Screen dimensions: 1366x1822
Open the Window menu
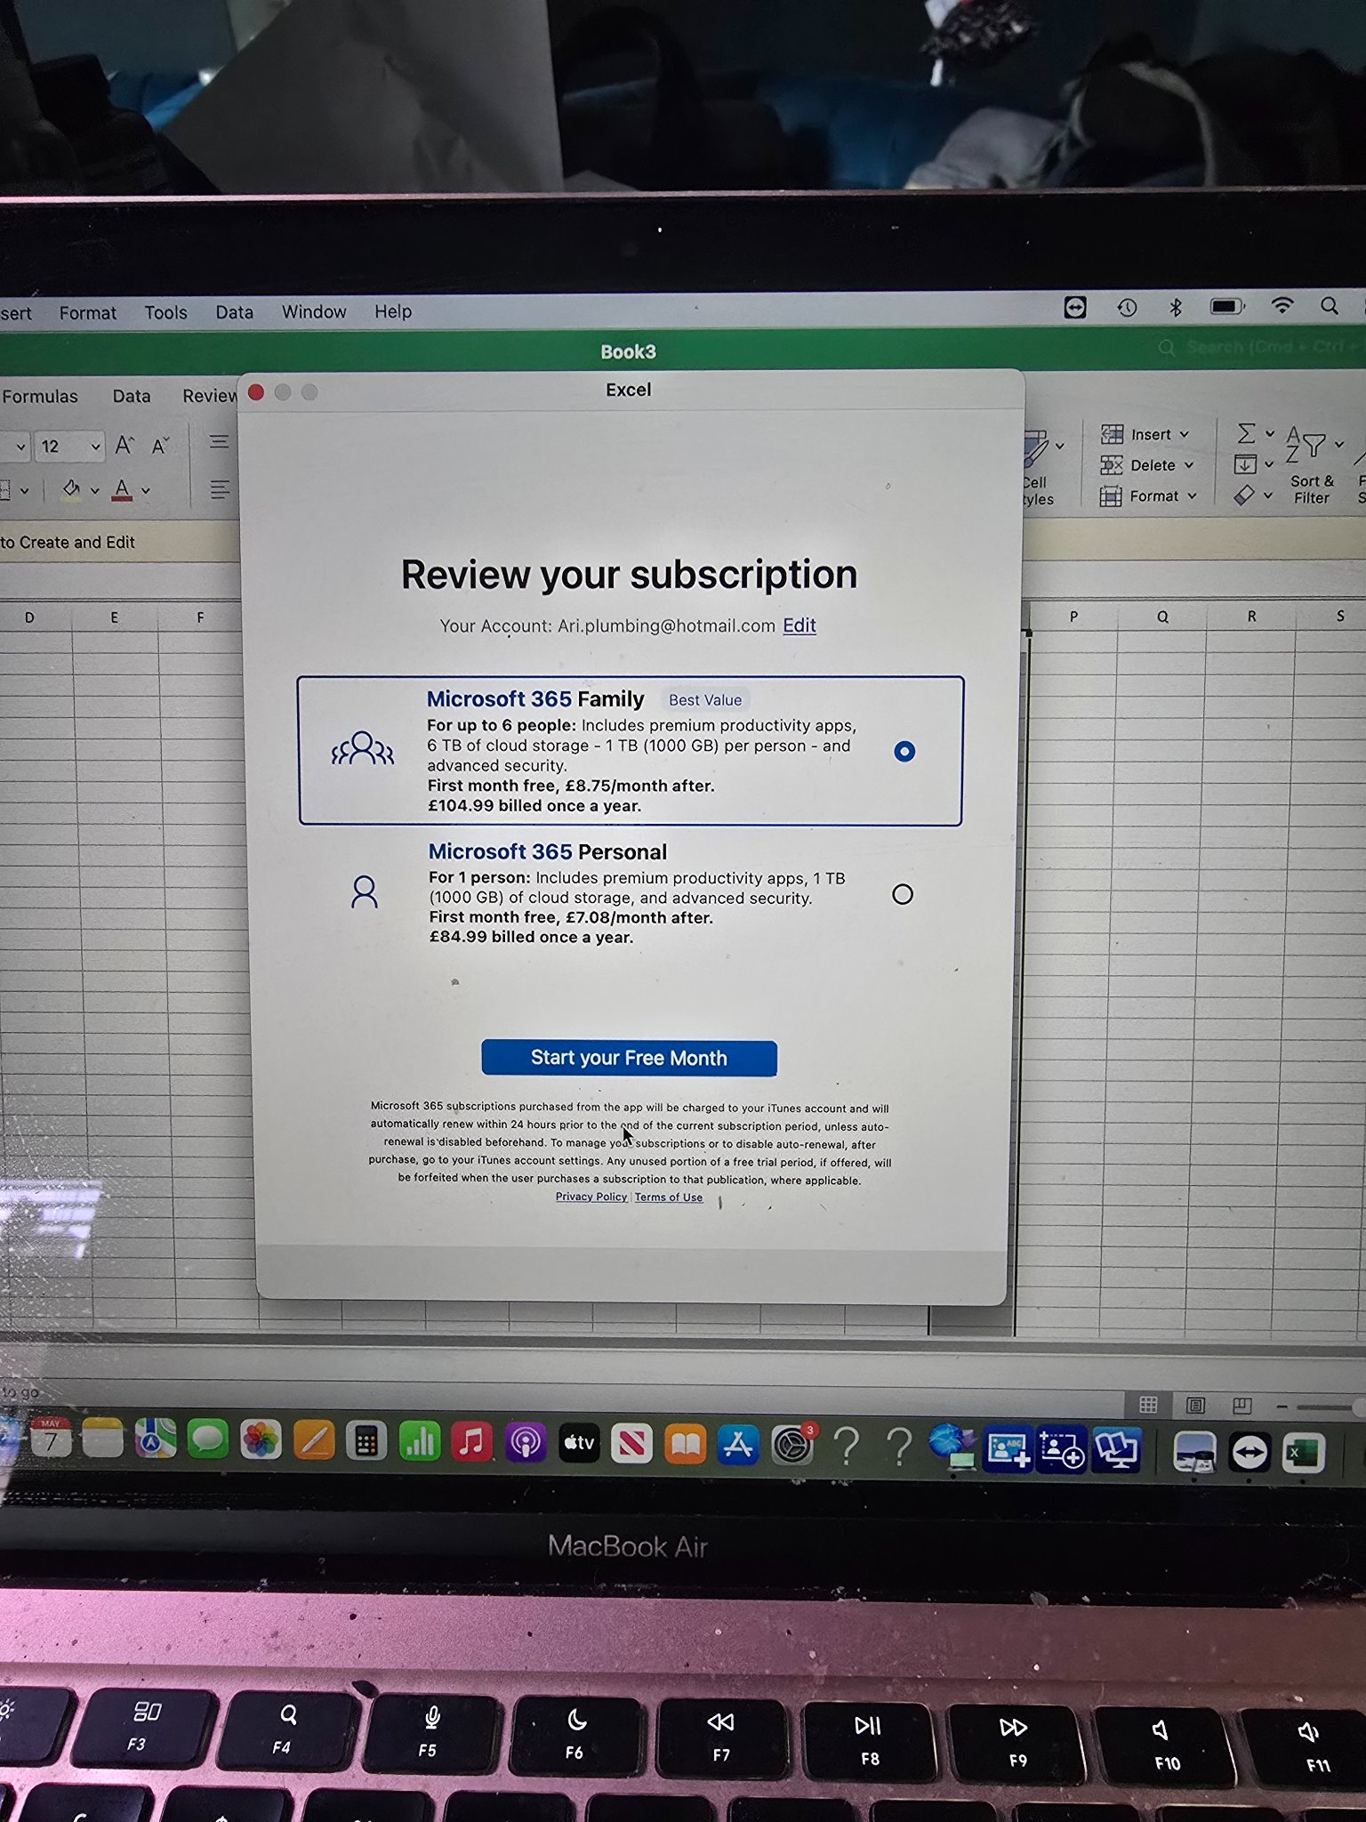pos(314,311)
